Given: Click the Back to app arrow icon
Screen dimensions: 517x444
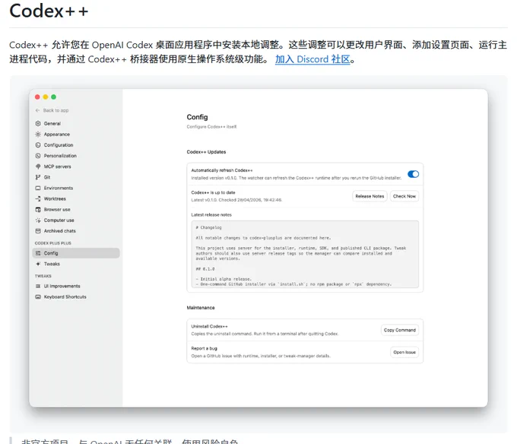Looking at the screenshot, I should pyautogui.click(x=37, y=110).
